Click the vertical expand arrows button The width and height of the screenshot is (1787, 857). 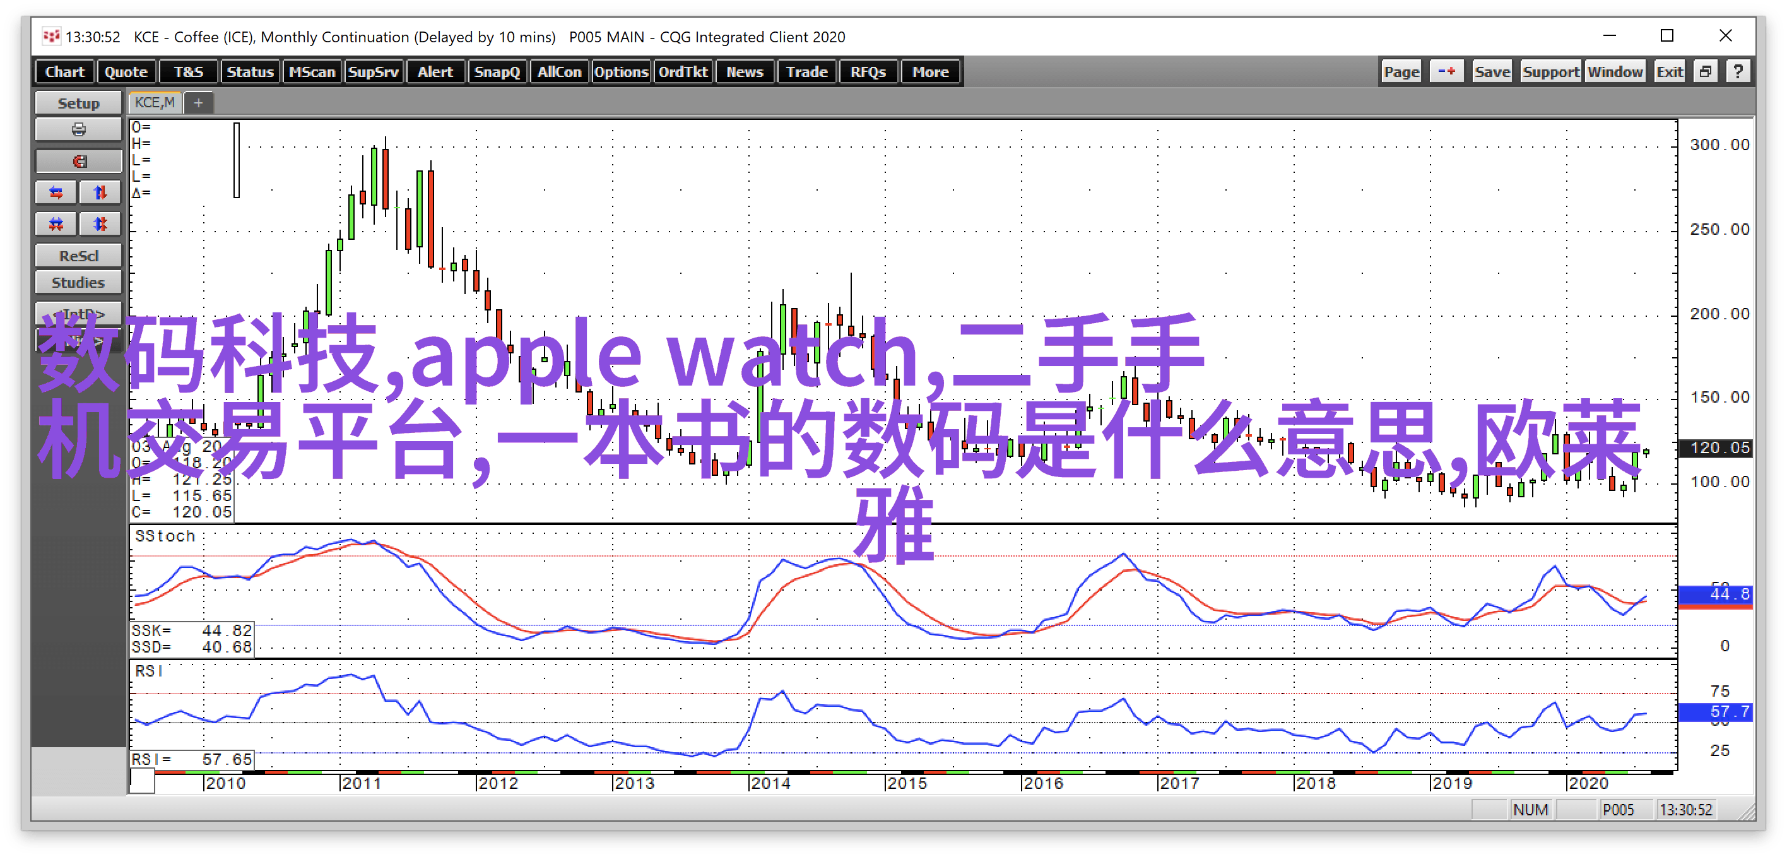tap(100, 193)
